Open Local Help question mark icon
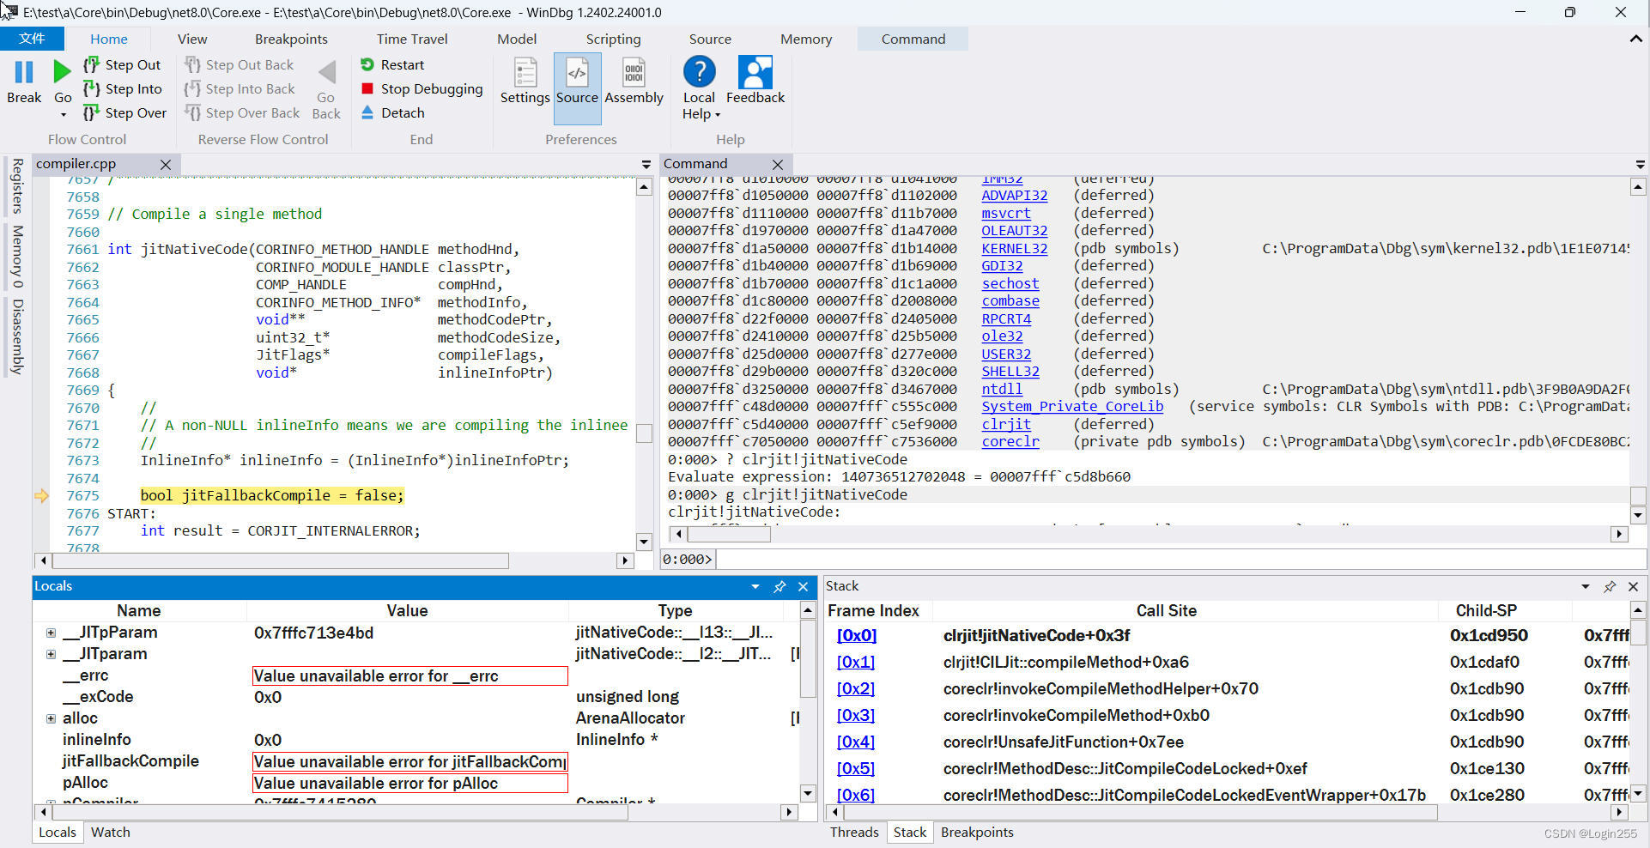This screenshot has height=848, width=1650. [699, 72]
